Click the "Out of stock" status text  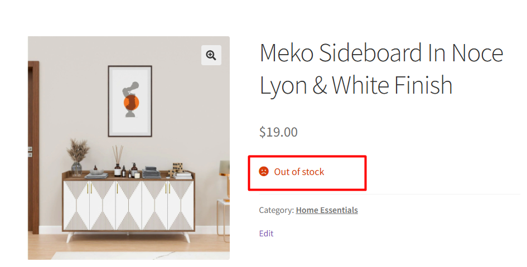299,172
